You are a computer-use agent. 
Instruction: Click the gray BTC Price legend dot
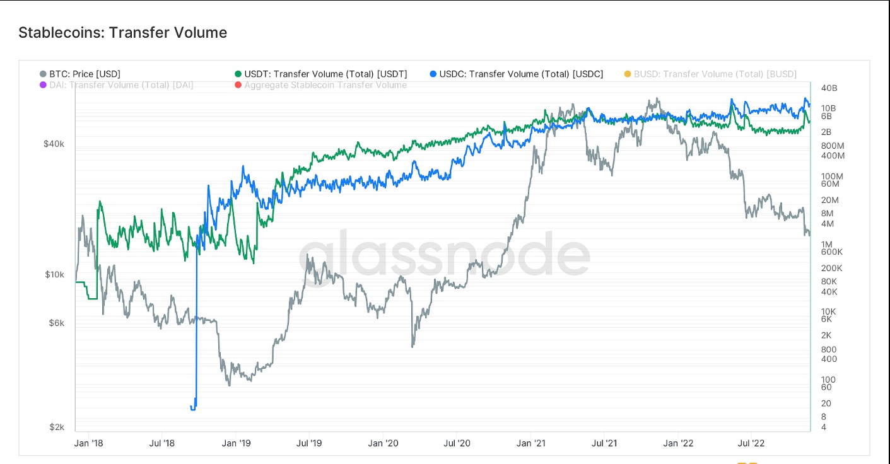pos(43,74)
